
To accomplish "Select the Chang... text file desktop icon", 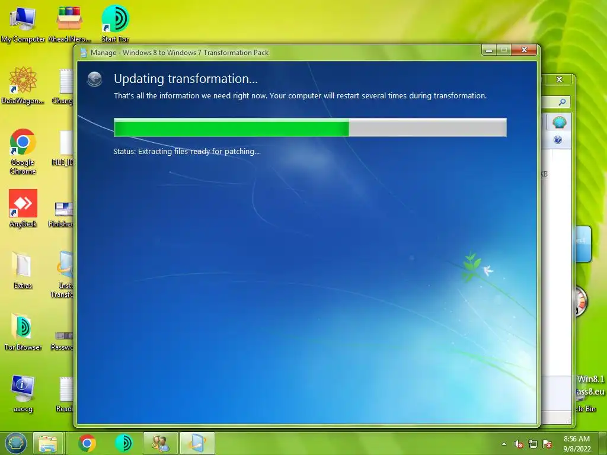I will point(64,85).
